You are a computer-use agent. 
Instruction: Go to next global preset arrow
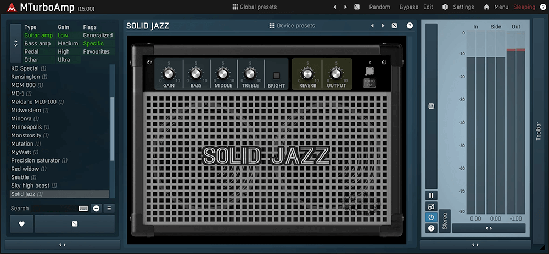pos(345,7)
